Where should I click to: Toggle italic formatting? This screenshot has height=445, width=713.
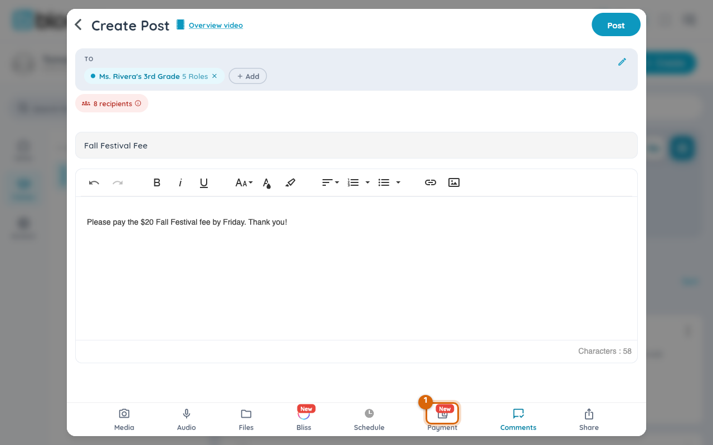(x=180, y=182)
